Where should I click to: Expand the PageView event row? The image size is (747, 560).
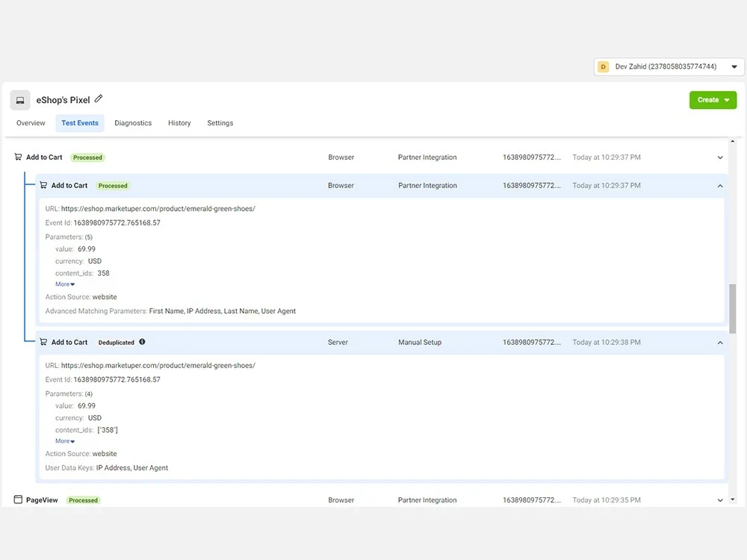[x=720, y=500]
